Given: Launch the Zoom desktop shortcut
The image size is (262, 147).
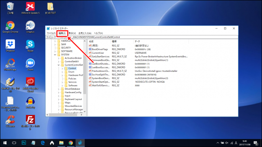Looking at the screenshot, I should click(x=30, y=64).
